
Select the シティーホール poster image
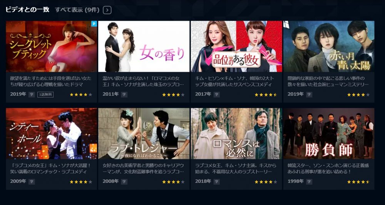51,134
